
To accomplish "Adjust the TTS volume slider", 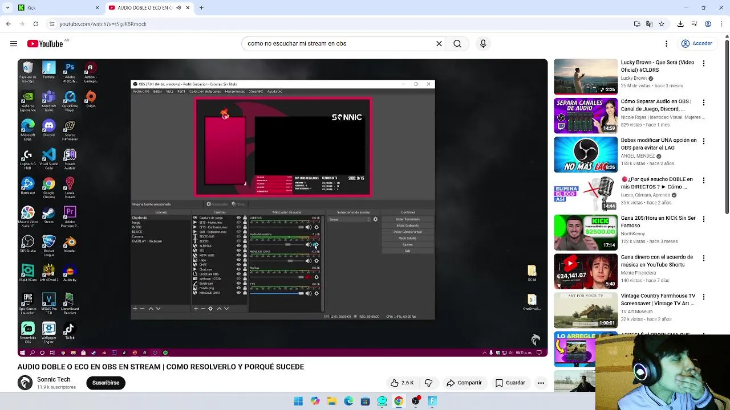I will pyautogui.click(x=277, y=293).
